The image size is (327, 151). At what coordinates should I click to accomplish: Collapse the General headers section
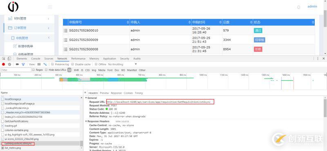tap(86, 98)
